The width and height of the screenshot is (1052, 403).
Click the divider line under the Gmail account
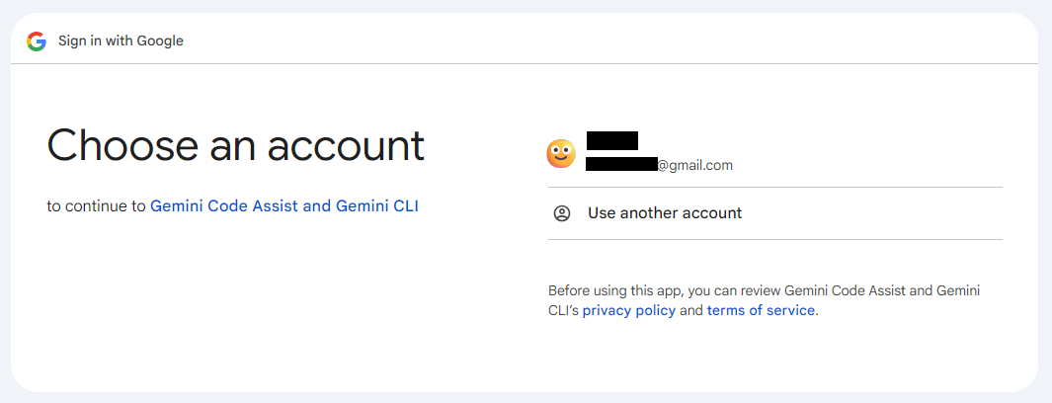coord(774,187)
